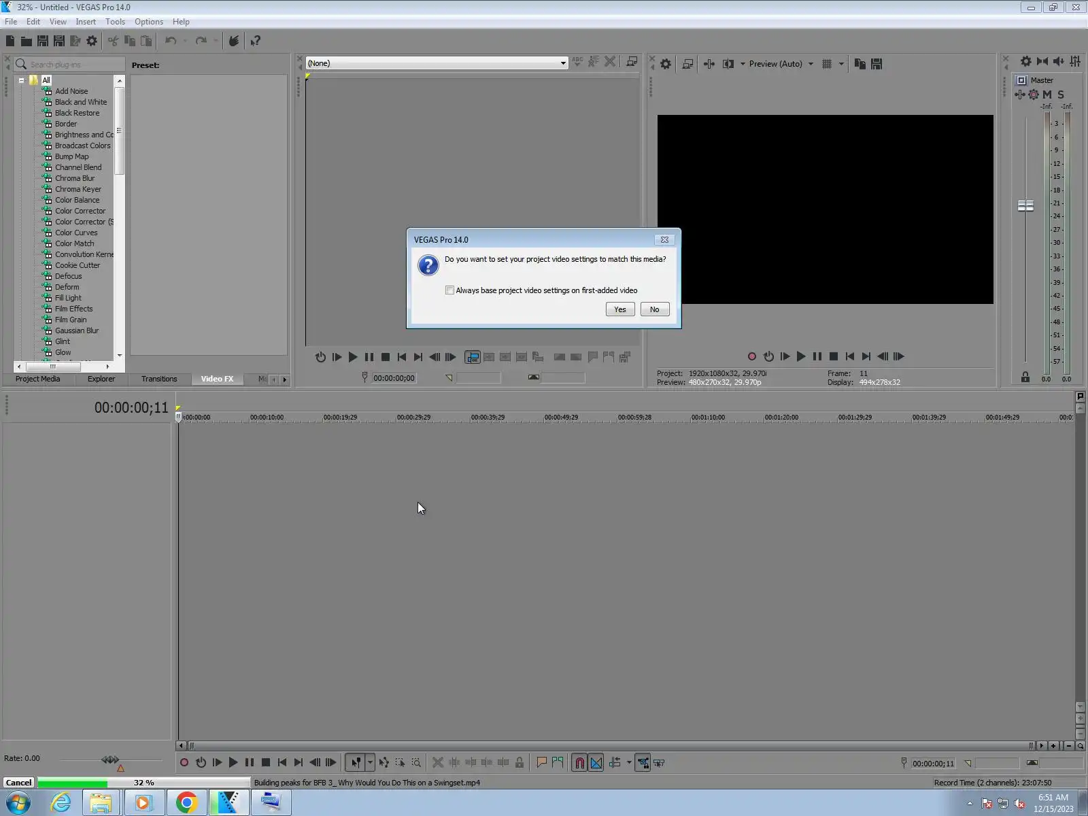
Task: Create a new project from the toolbar
Action: [10, 41]
